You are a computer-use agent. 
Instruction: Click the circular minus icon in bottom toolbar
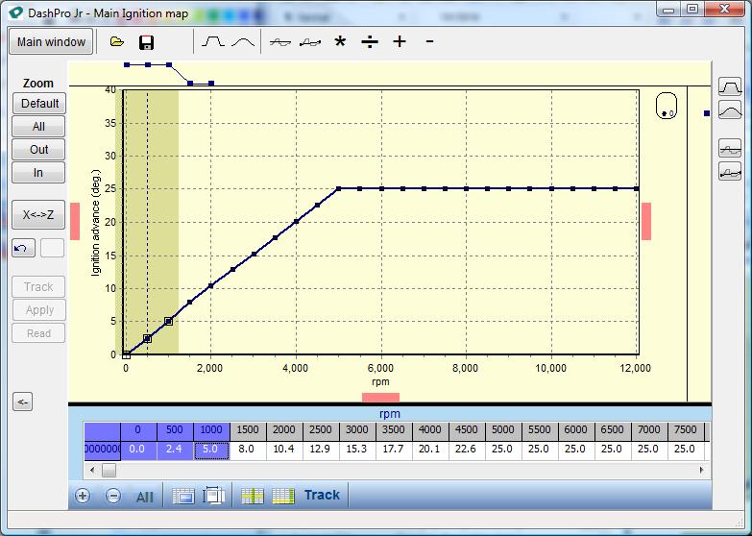pyautogui.click(x=113, y=496)
